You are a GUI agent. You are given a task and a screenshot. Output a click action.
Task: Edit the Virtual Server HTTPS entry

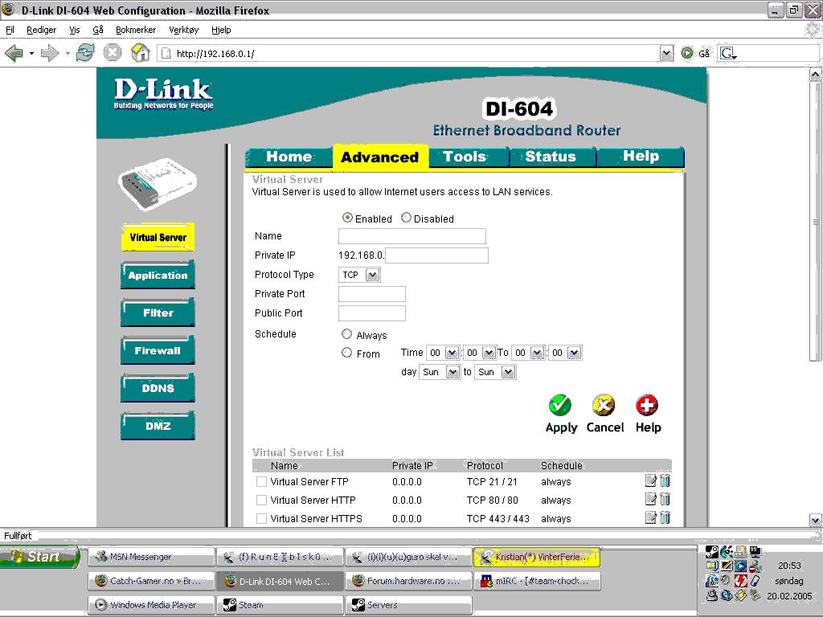[x=651, y=517]
